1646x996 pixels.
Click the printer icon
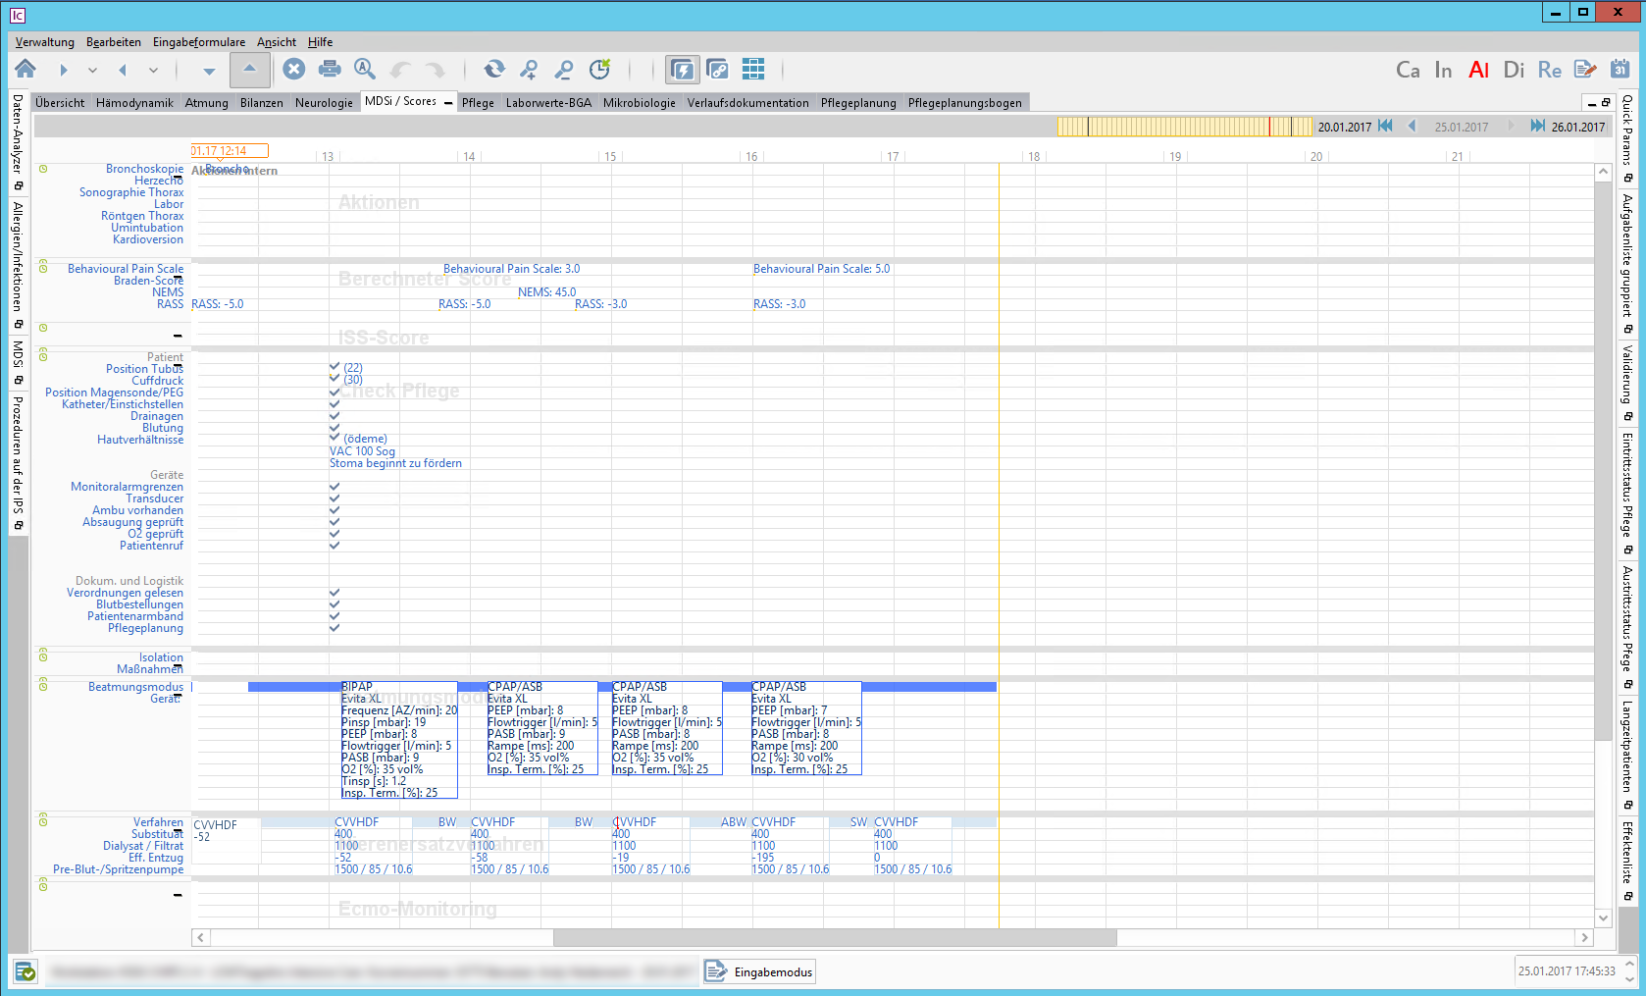[330, 69]
